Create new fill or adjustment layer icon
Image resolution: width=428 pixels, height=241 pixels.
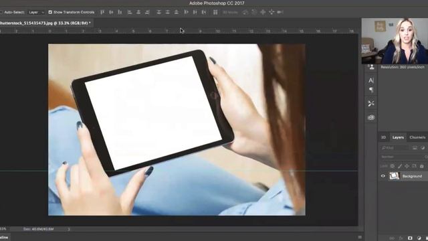[x=419, y=238]
